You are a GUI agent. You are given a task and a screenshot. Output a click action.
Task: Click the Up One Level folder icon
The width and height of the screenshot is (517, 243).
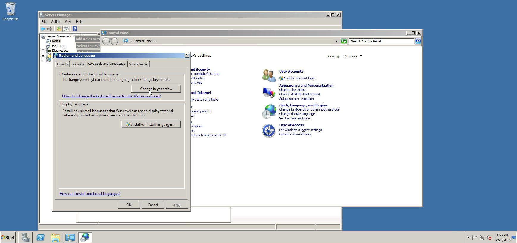point(59,29)
